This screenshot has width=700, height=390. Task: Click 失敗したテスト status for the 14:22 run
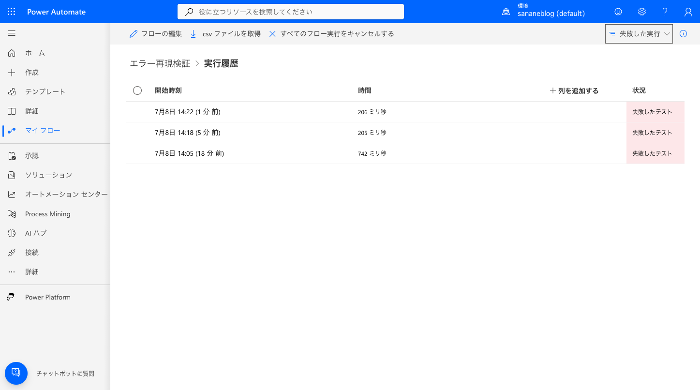click(x=655, y=112)
